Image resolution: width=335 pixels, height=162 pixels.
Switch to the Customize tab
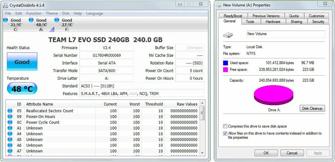(316, 16)
